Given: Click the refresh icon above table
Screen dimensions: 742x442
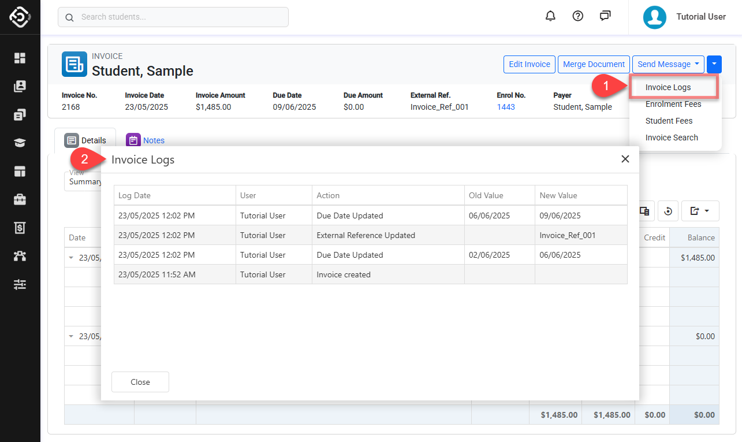Looking at the screenshot, I should click(668, 211).
